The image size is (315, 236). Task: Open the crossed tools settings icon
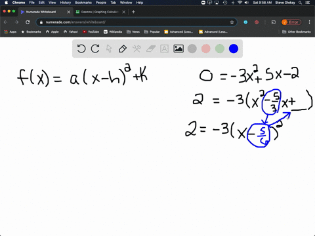coord(136,49)
